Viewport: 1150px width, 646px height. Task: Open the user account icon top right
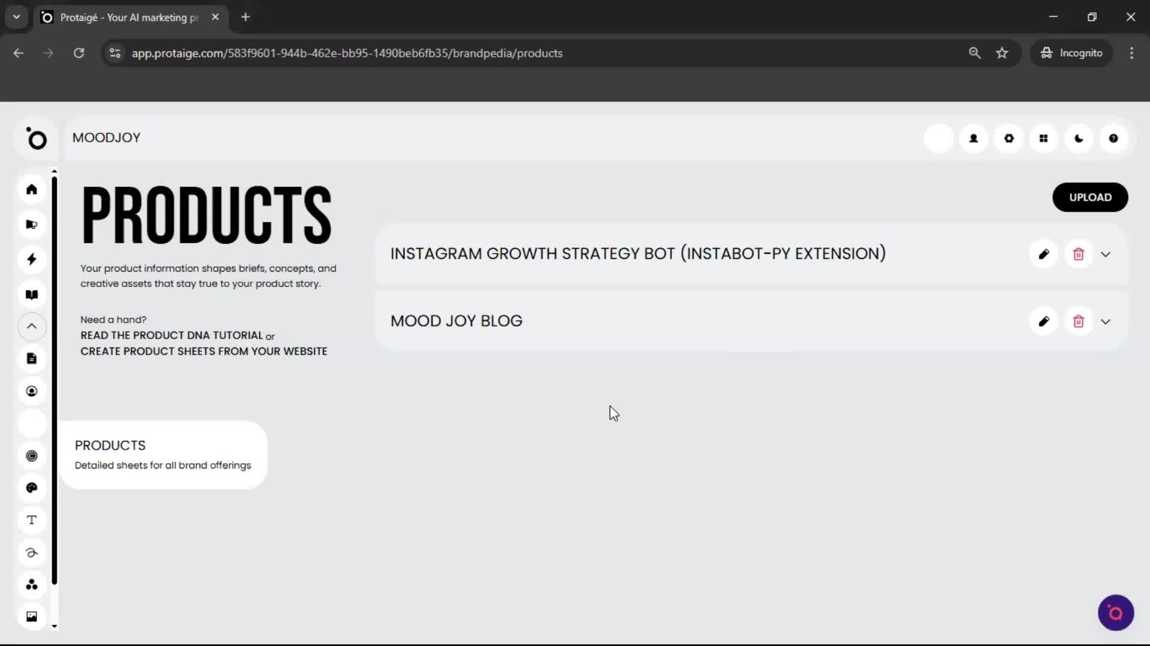973,138
